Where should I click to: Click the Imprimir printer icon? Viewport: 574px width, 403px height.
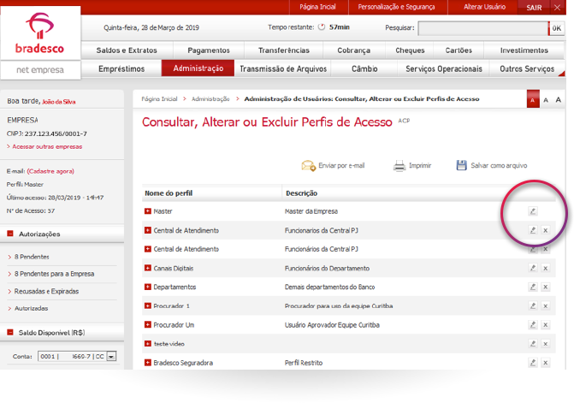(399, 165)
